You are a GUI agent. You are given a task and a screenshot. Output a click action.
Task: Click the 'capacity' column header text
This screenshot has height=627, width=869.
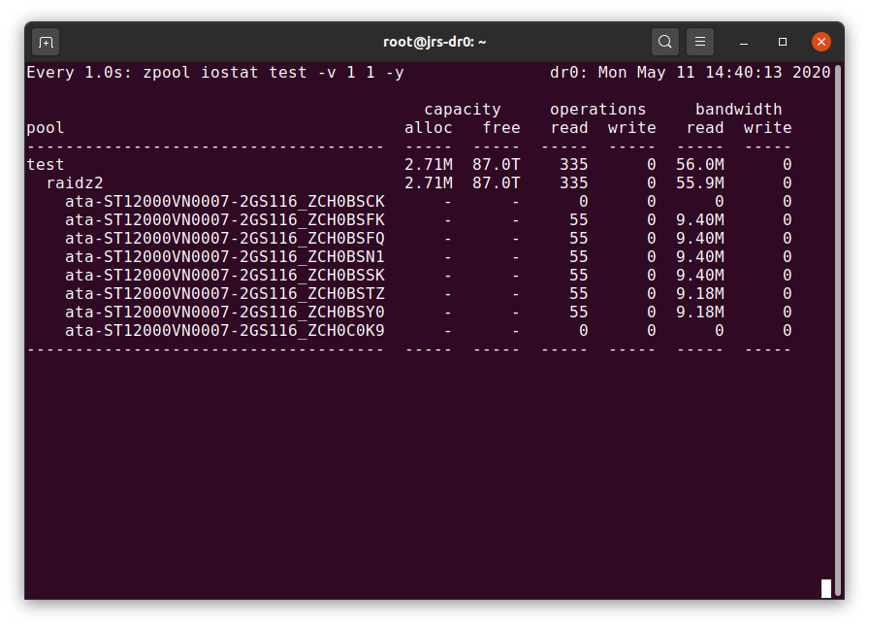coord(462,110)
